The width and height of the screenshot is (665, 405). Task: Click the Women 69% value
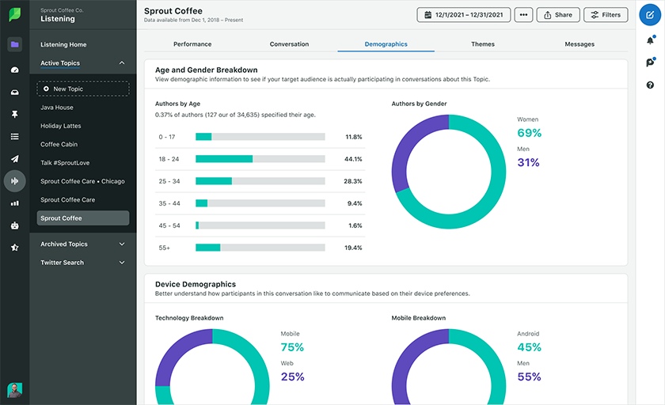(x=530, y=133)
